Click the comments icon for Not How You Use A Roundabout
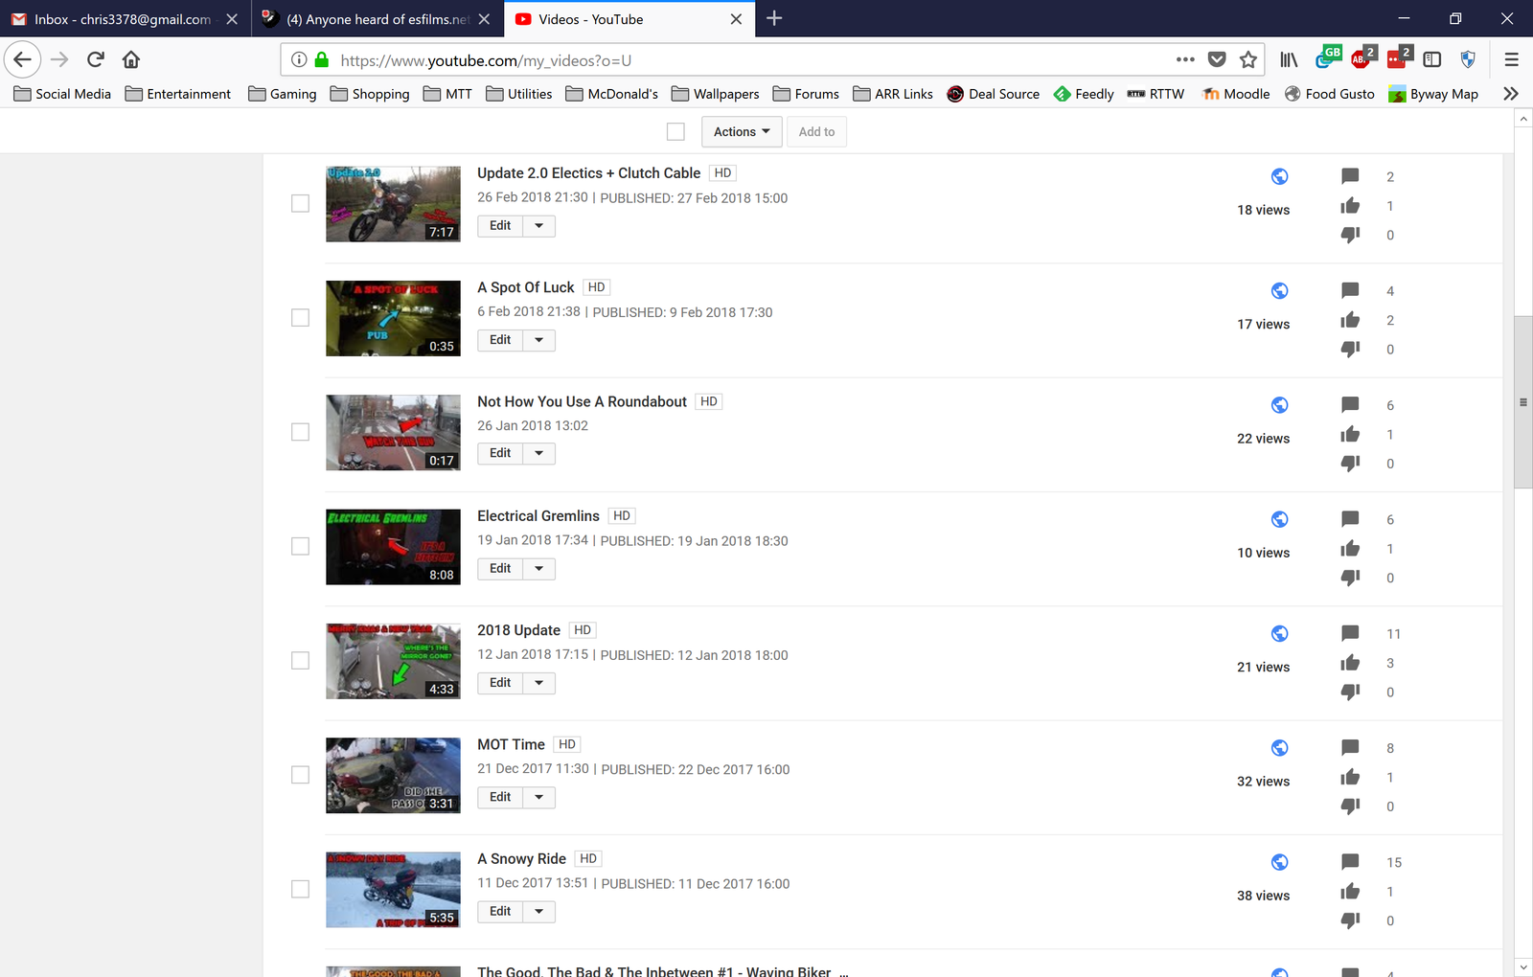This screenshot has width=1533, height=977. point(1350,404)
